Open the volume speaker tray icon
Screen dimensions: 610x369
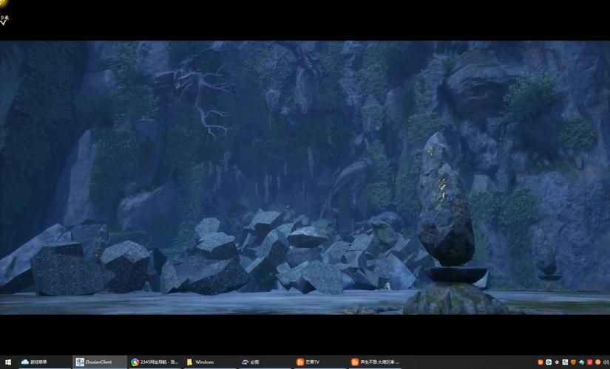click(x=606, y=362)
